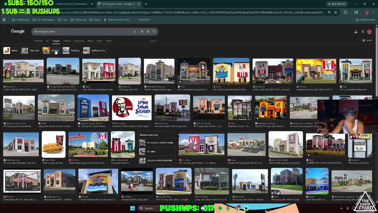Open the Streaming bookmark folder

[x=78, y=20]
